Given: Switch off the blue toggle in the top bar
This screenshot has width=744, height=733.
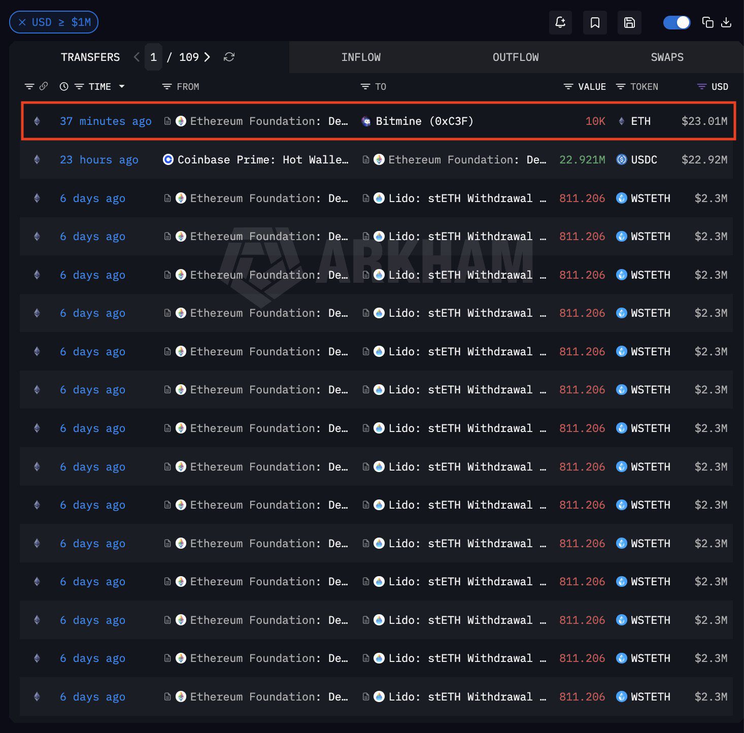Looking at the screenshot, I should coord(677,22).
